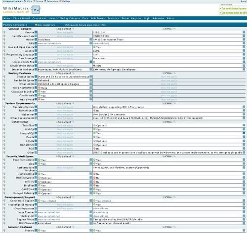The height and width of the screenshot is (233, 247).
Task: Open info icon for Oracle
Action: click(x=36, y=137)
